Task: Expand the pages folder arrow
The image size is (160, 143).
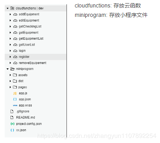Action: coord(10,87)
